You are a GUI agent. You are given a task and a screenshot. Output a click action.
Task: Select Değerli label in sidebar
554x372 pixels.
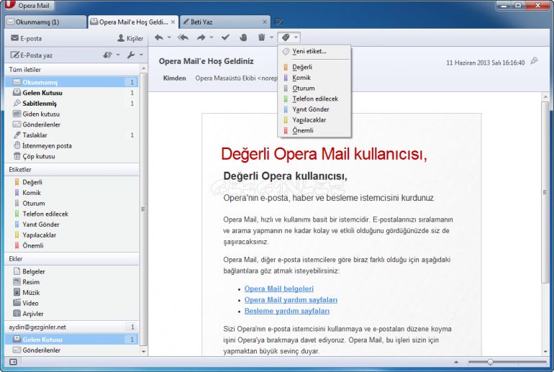coord(72,182)
